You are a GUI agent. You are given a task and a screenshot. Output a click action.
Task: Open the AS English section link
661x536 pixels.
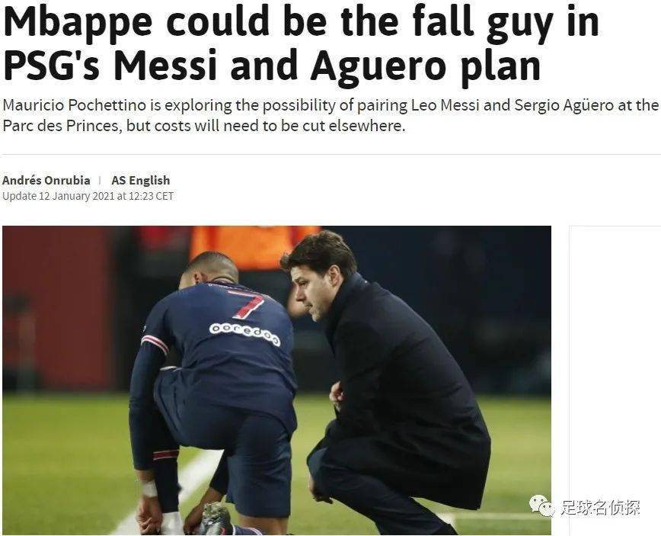[140, 181]
